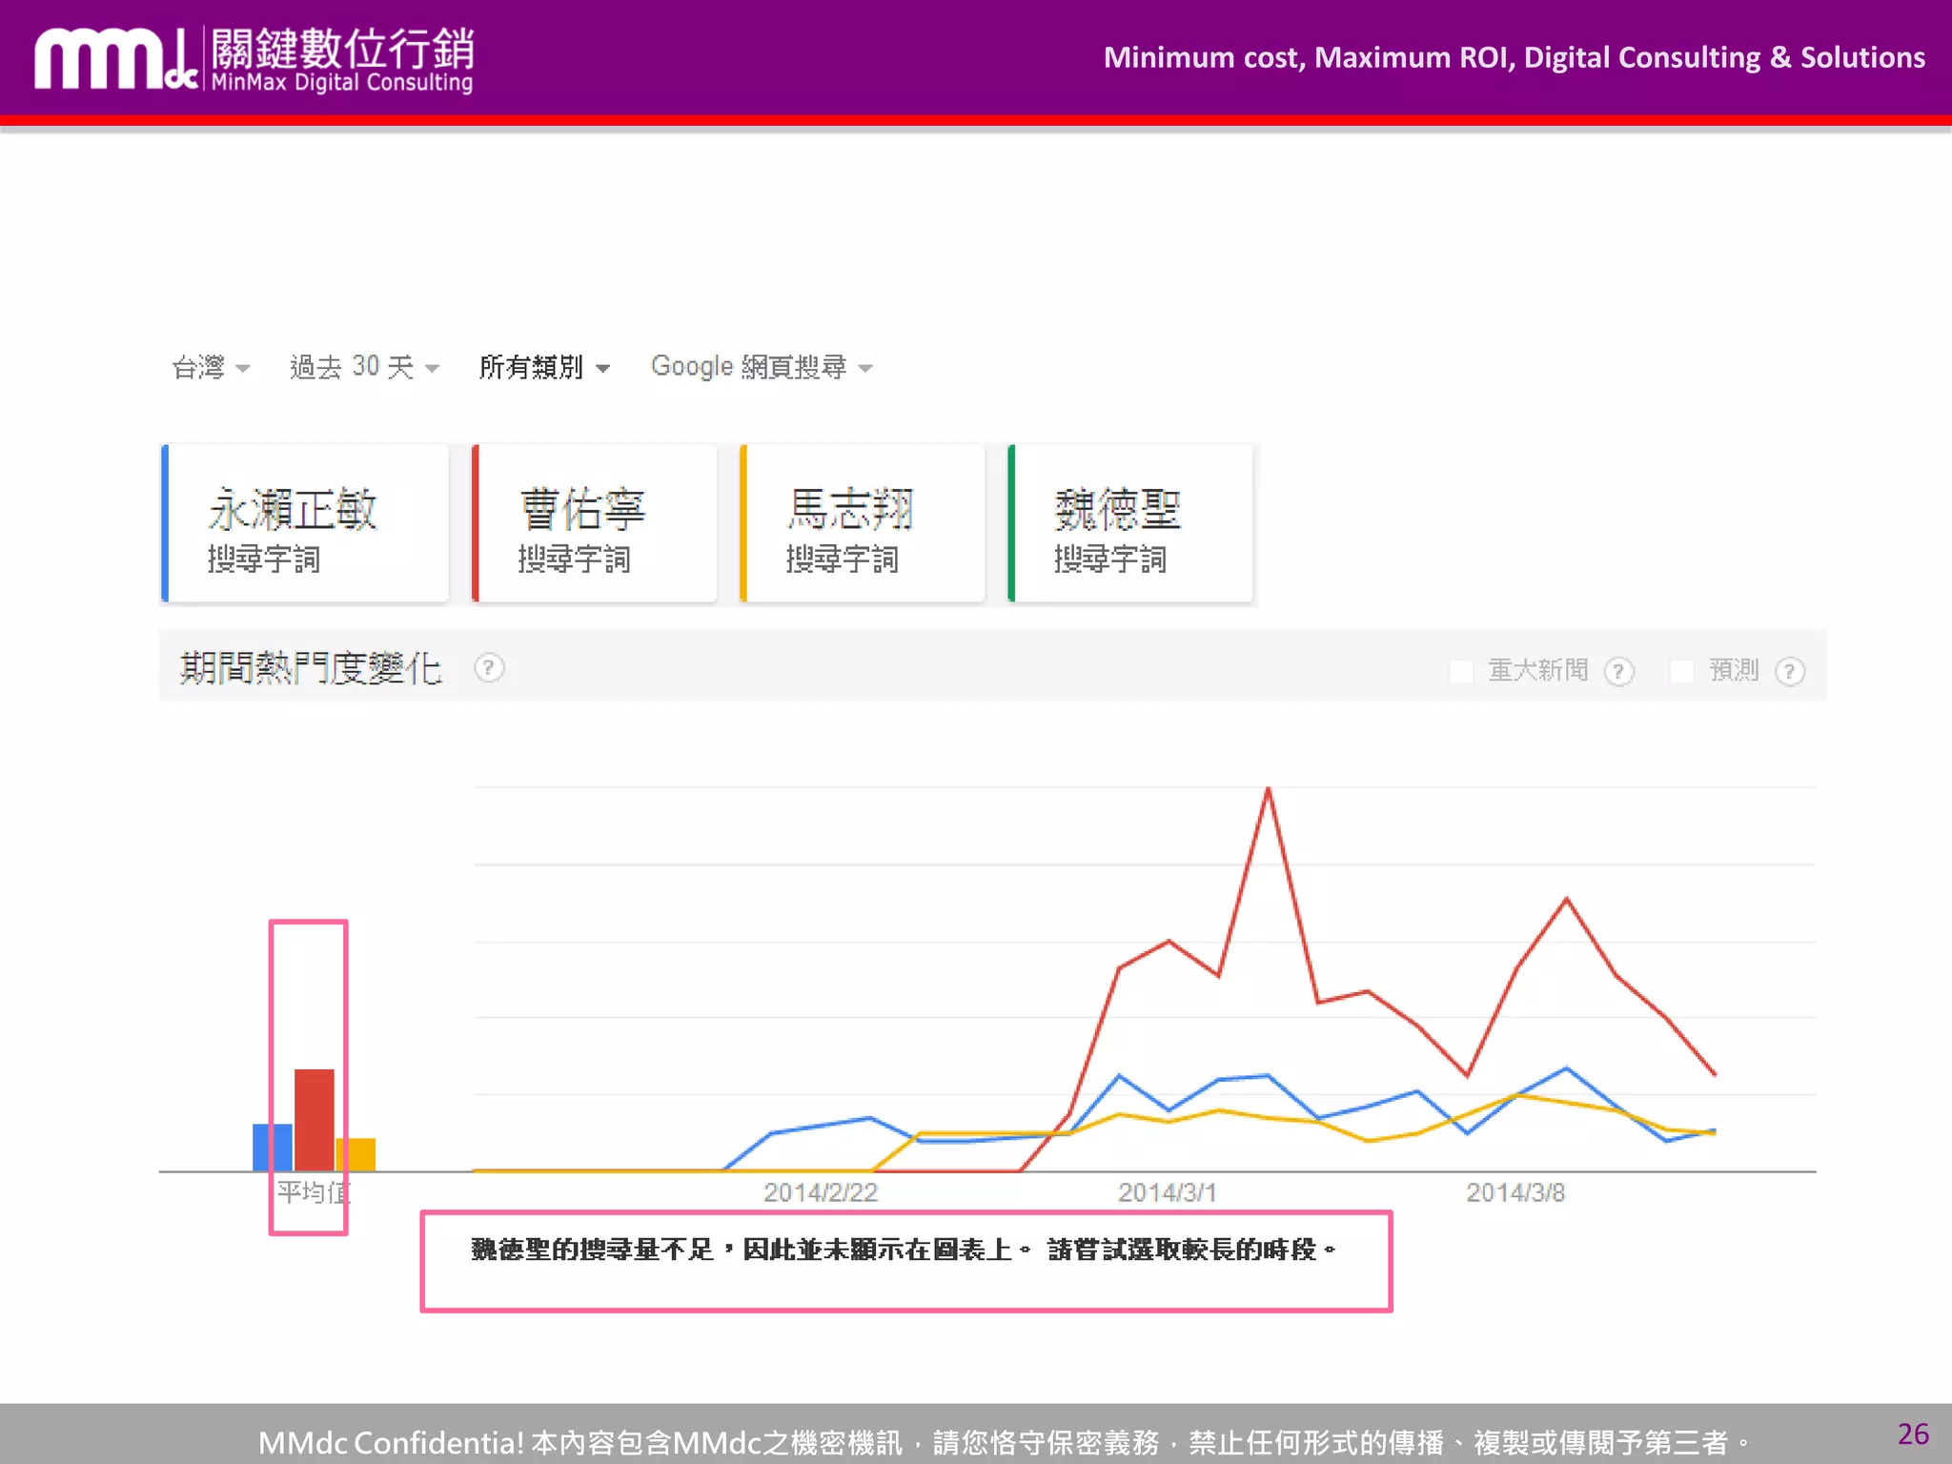The height and width of the screenshot is (1464, 1952).
Task: Click the red average bar for 曹佑寧
Action: tap(315, 1120)
